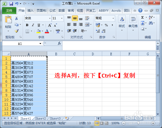Click Find and Select binoculars icon
This screenshot has height=128, width=162.
pos(151,23)
